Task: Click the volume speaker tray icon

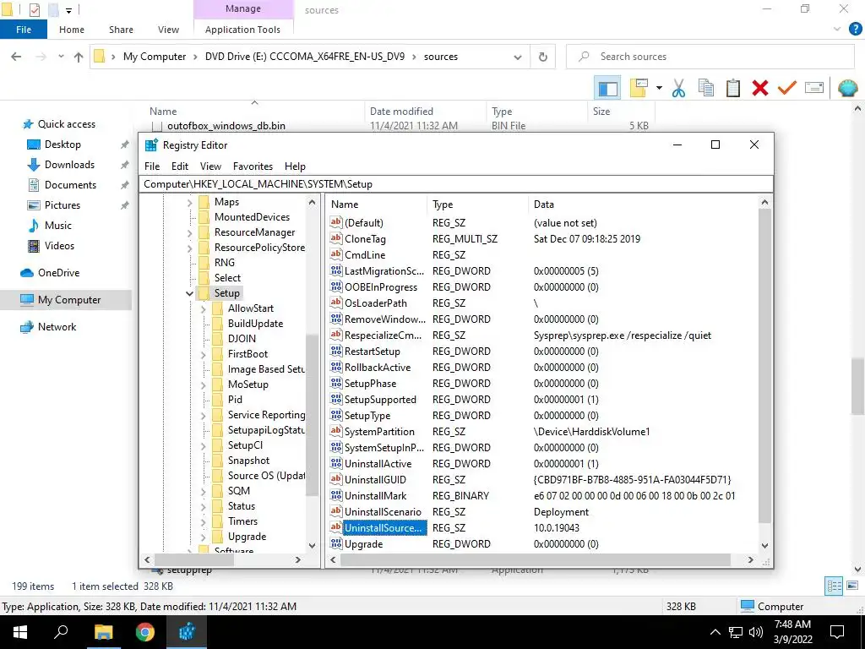Action: (x=756, y=632)
